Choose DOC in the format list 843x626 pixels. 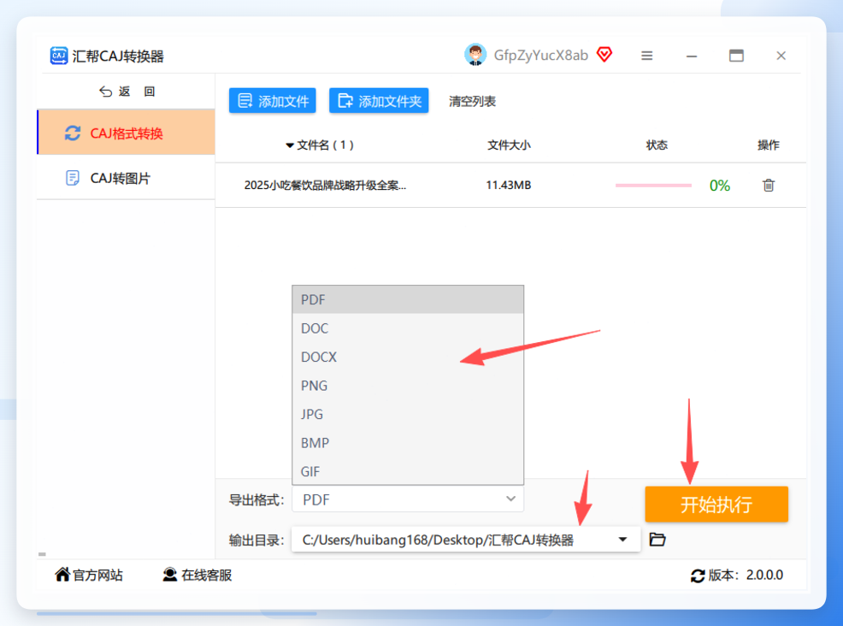(x=408, y=328)
